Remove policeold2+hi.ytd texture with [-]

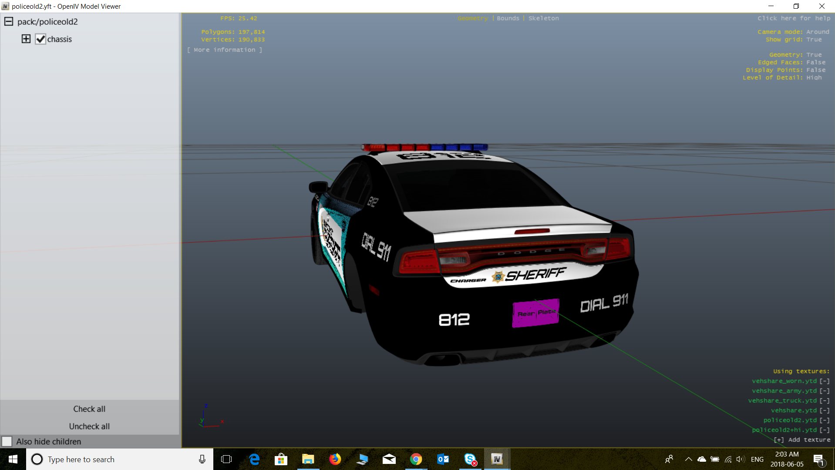pos(825,430)
